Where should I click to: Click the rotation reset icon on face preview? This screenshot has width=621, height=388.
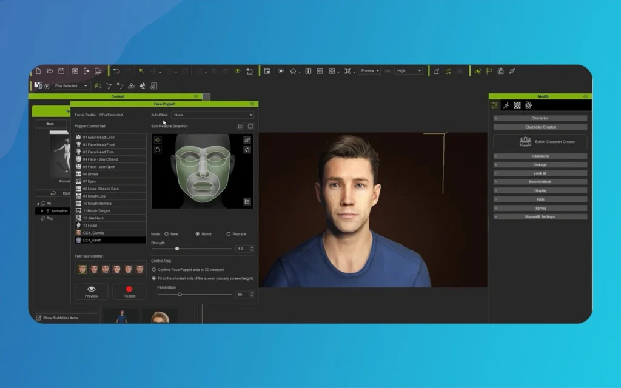click(158, 150)
